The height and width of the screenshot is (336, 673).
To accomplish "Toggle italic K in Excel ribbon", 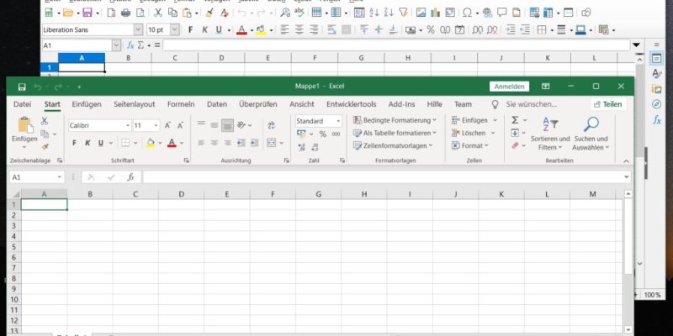I will (x=87, y=143).
